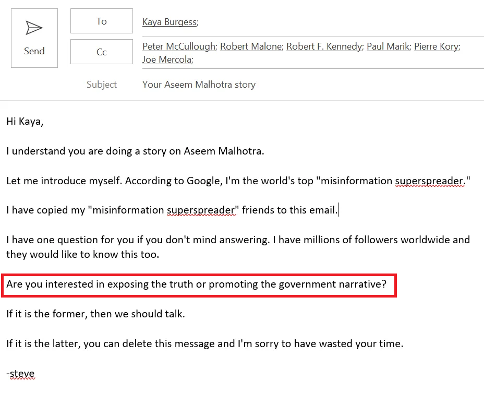
Task: Select the Kaya Burgess recipient
Action: point(169,22)
